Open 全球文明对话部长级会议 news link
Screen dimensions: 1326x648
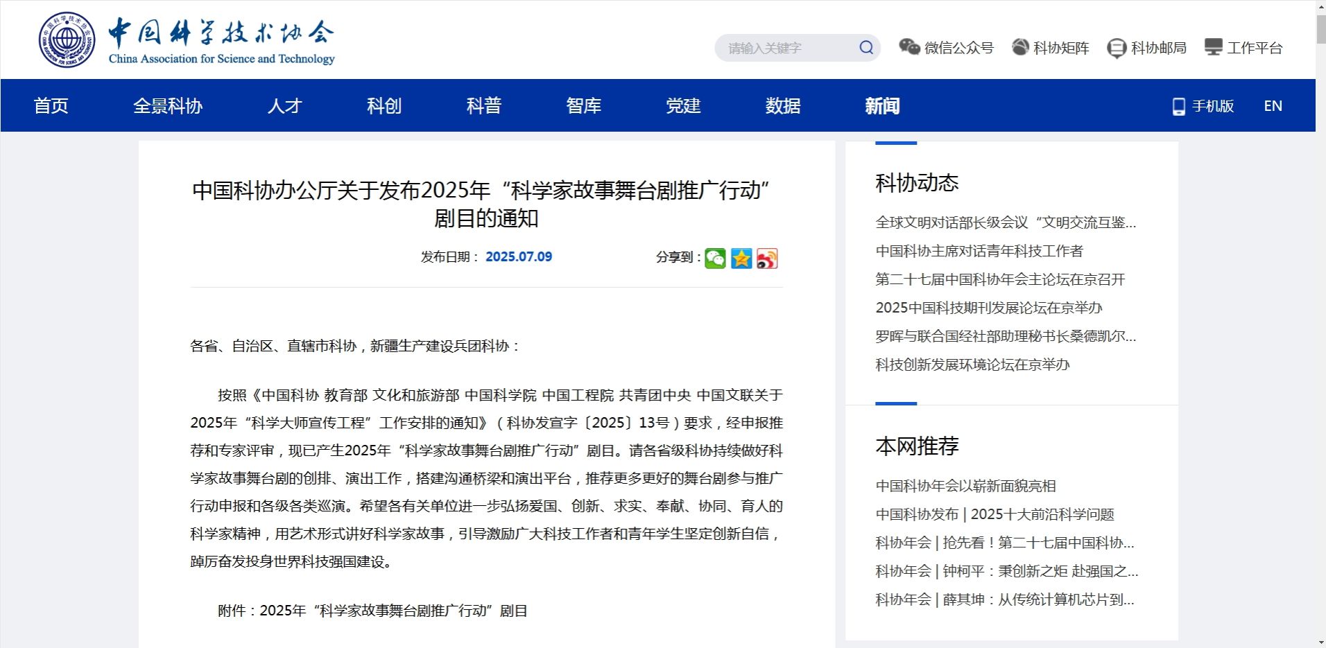1006,222
